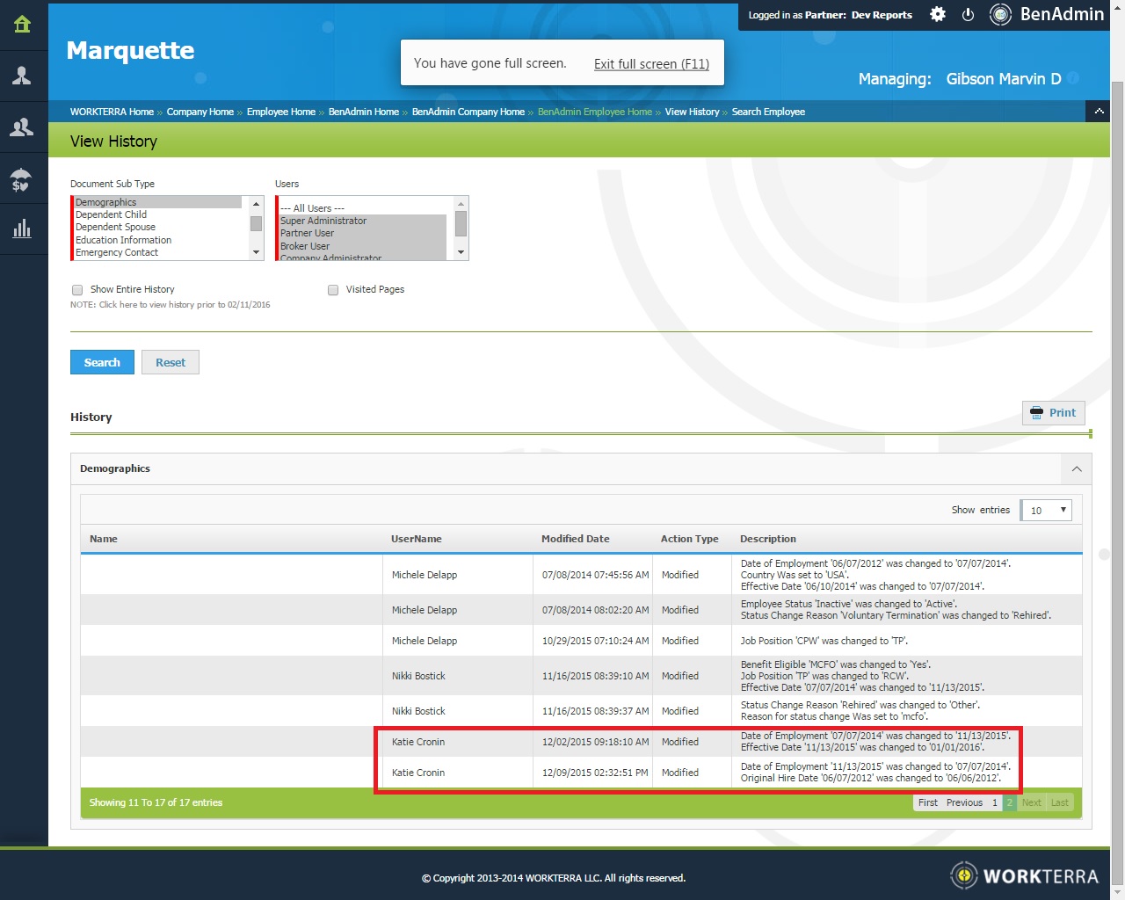Select Partner User in Users list
This screenshot has height=900, width=1125.
[x=363, y=233]
